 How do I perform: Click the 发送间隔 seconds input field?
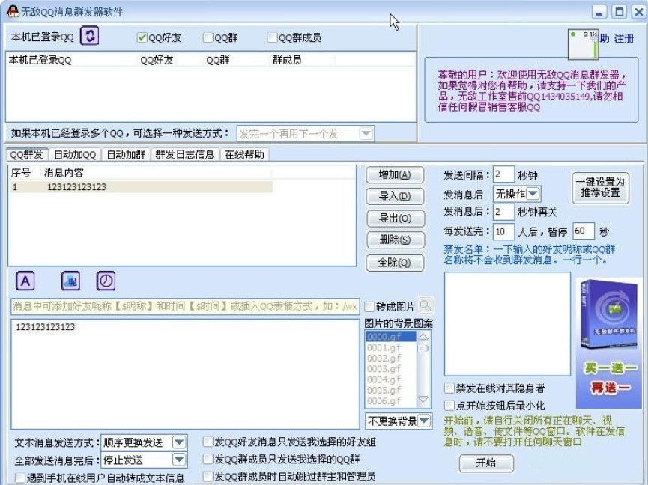coord(503,174)
